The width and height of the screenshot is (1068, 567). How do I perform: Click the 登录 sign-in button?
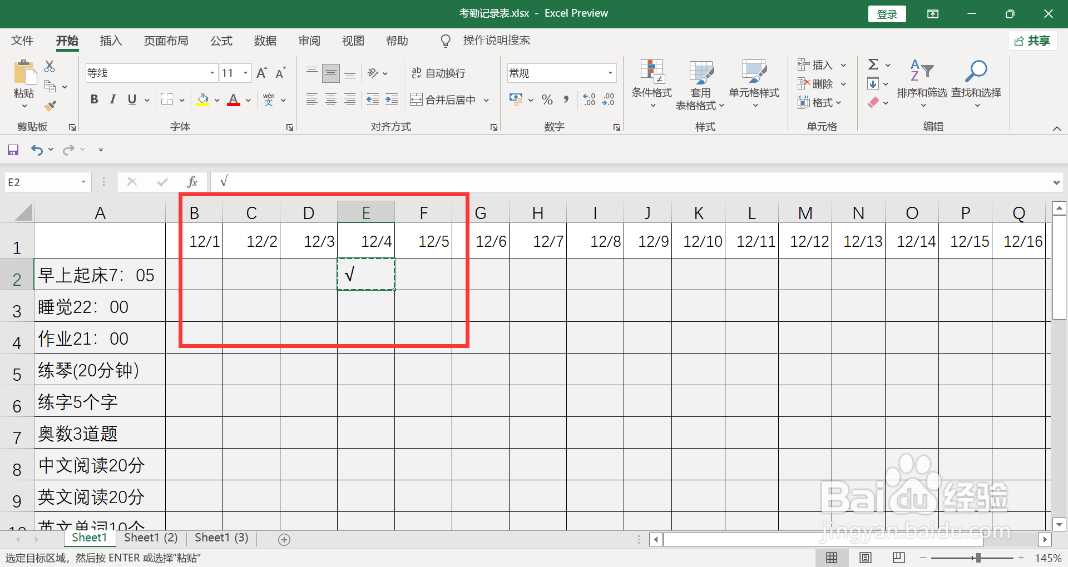(x=887, y=14)
